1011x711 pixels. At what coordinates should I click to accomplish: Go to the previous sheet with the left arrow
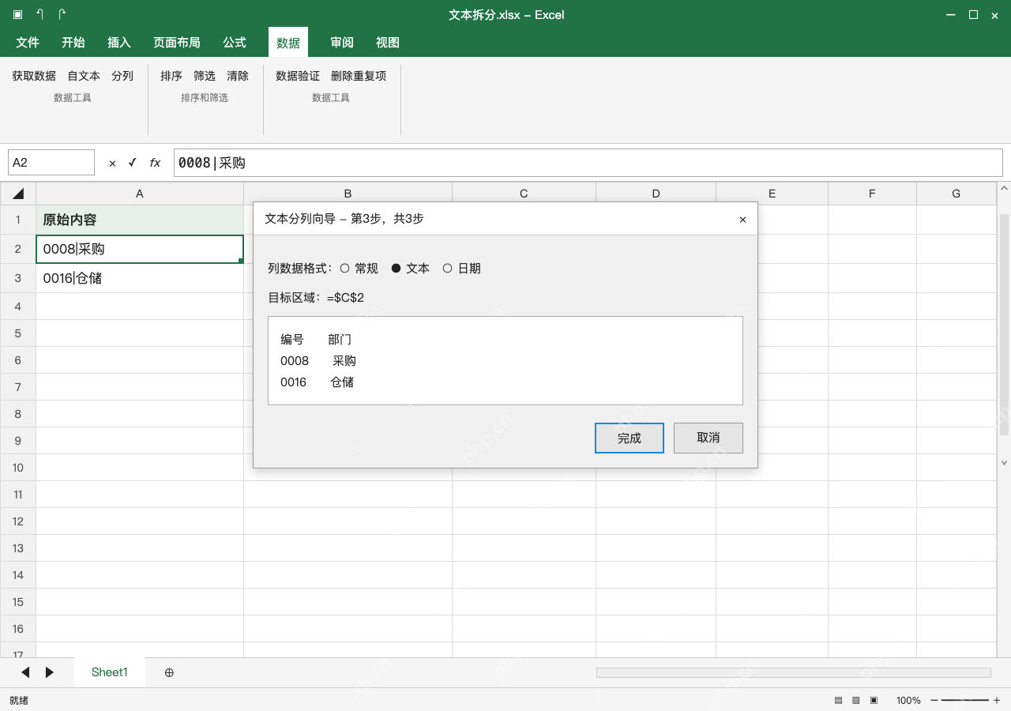(x=25, y=672)
